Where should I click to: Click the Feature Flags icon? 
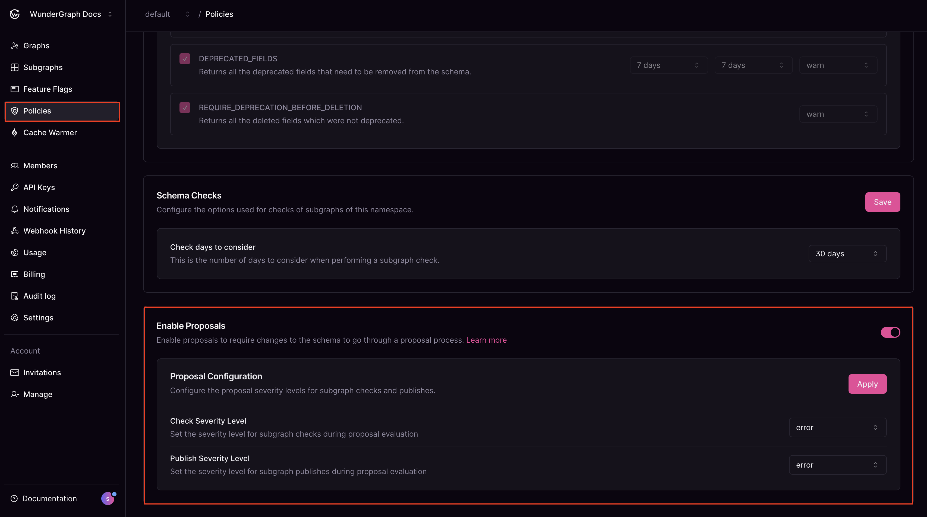click(x=14, y=89)
